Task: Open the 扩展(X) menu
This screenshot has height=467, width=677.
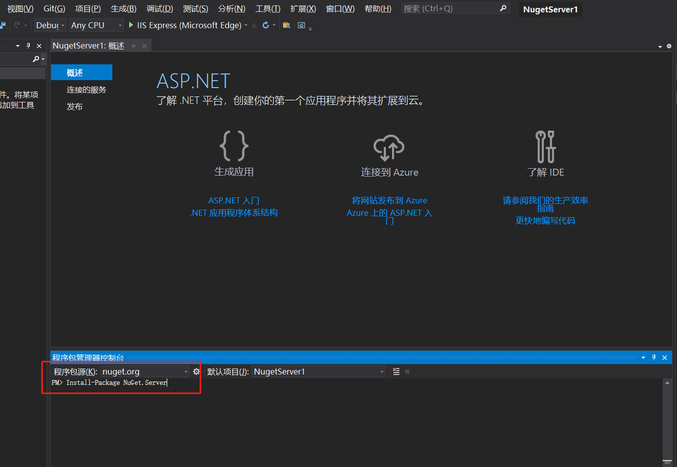Action: 303,8
